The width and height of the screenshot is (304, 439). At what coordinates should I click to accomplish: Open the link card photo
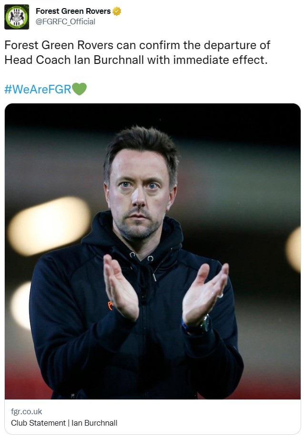[152, 251]
